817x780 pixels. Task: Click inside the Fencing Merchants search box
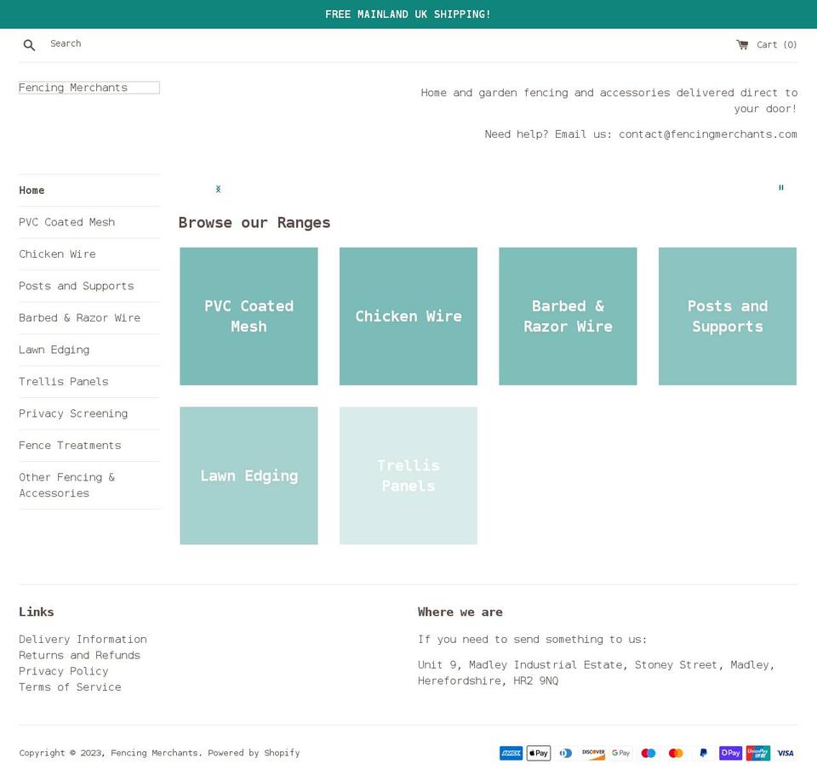(x=89, y=88)
